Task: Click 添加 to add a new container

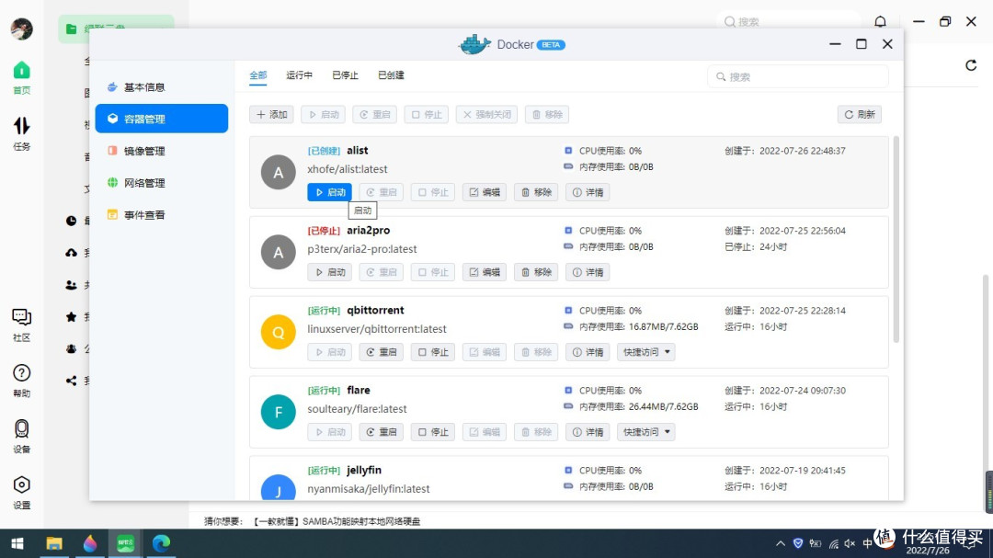Action: pos(270,114)
